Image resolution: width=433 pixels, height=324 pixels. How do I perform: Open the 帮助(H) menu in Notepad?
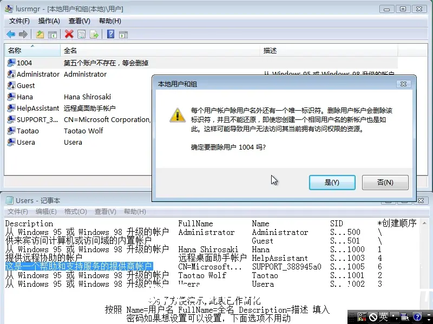(135, 212)
